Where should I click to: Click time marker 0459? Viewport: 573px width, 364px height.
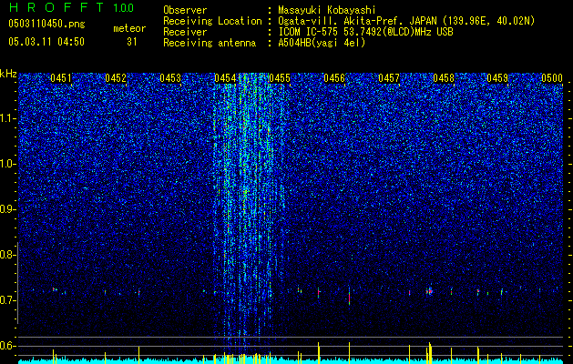(497, 78)
